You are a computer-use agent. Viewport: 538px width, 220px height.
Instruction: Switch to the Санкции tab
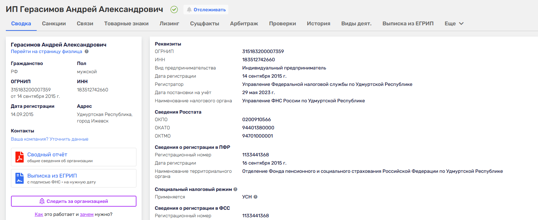pyautogui.click(x=54, y=24)
